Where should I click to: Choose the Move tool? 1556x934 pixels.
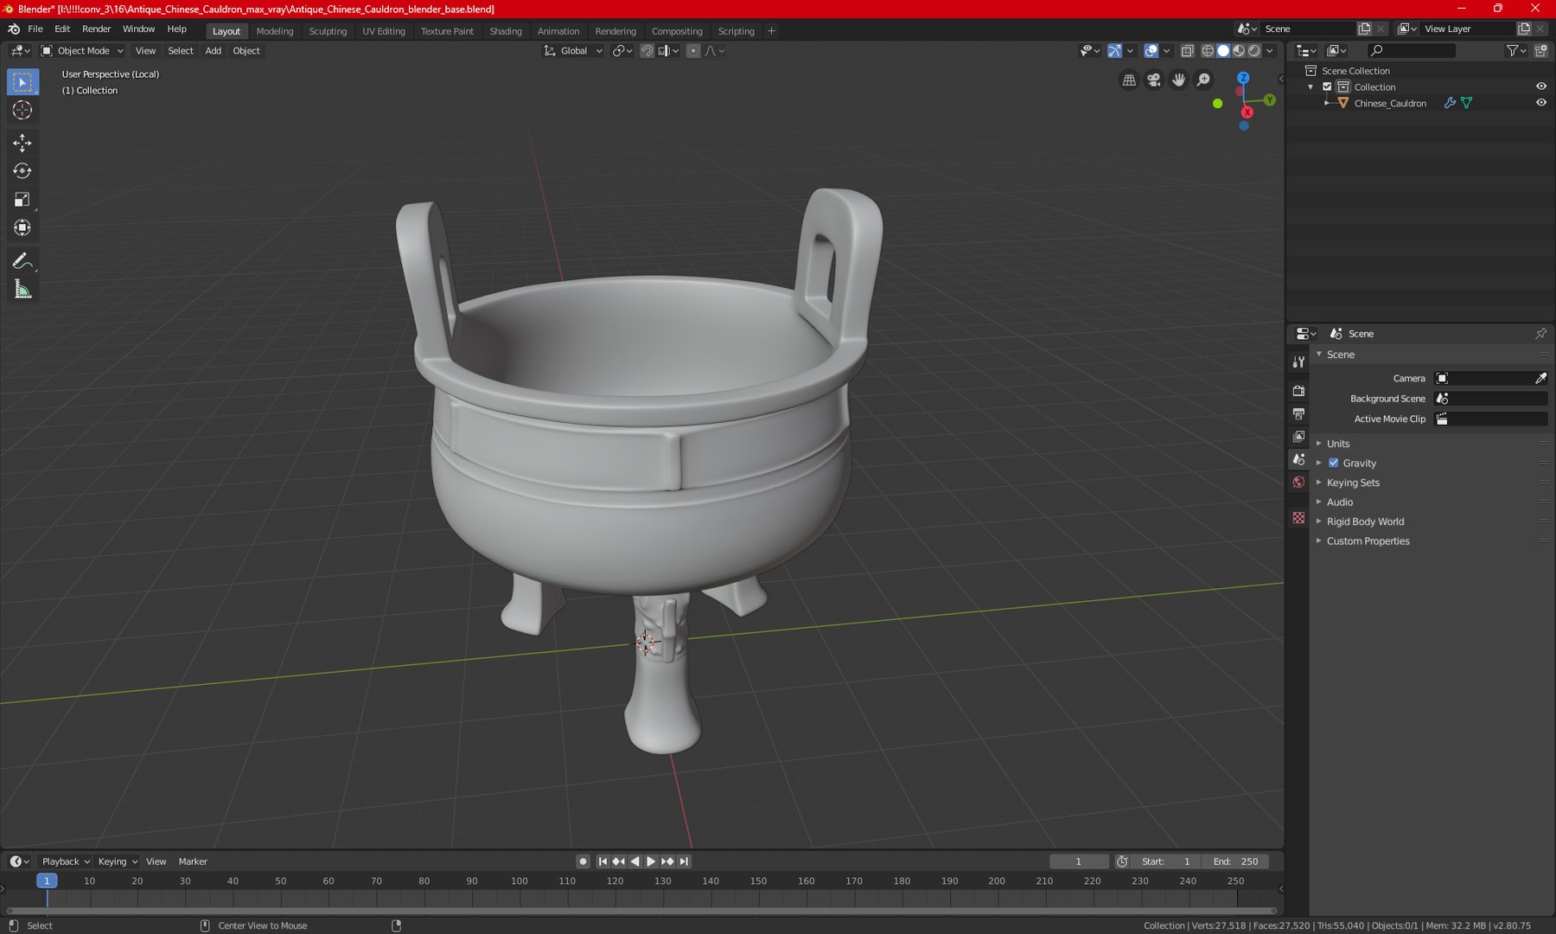click(22, 143)
